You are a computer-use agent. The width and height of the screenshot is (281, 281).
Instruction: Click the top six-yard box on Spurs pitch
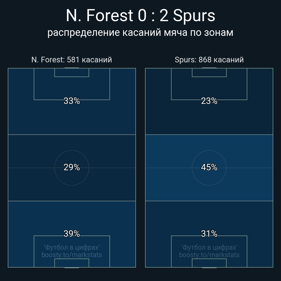coord(209,73)
